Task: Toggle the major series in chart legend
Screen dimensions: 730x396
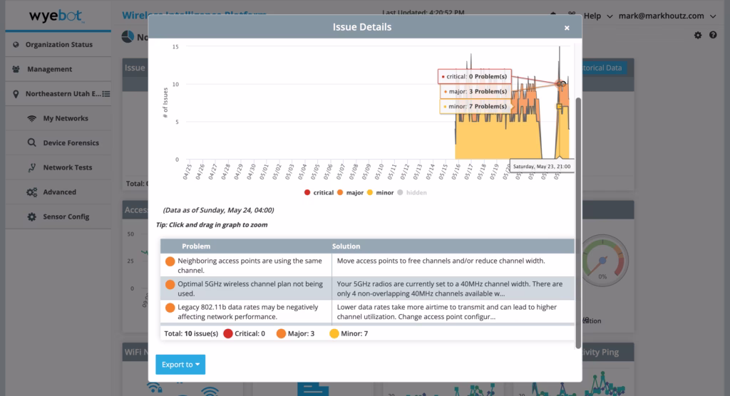Action: [350, 192]
